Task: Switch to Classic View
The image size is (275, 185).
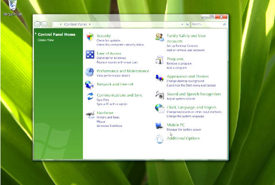Action: [x=46, y=40]
